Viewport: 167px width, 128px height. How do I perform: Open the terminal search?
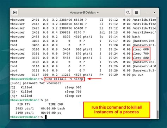[x=128, y=12]
